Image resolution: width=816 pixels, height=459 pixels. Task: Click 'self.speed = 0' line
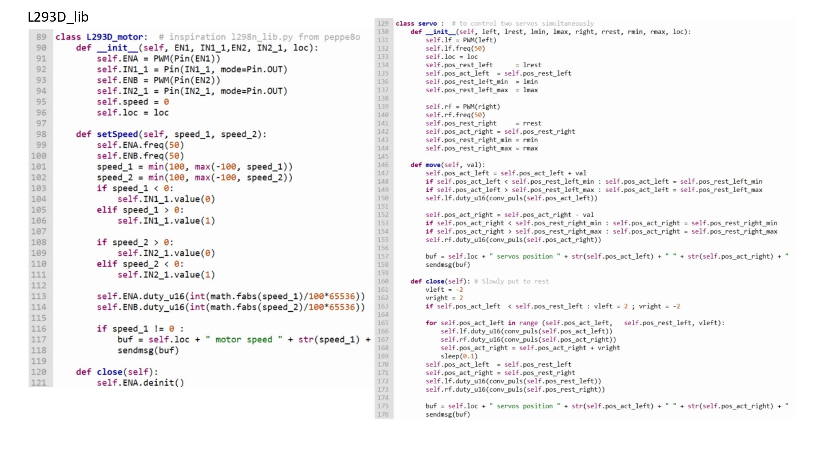click(x=133, y=102)
